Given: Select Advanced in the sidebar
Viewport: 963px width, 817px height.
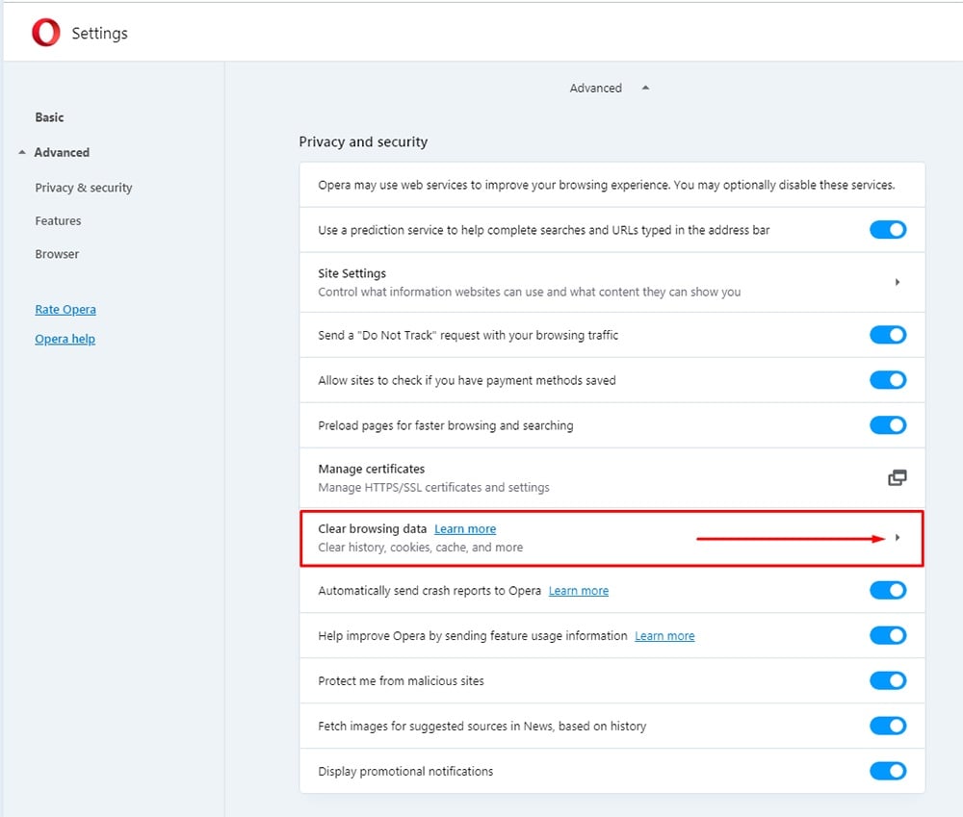Looking at the screenshot, I should coord(62,152).
